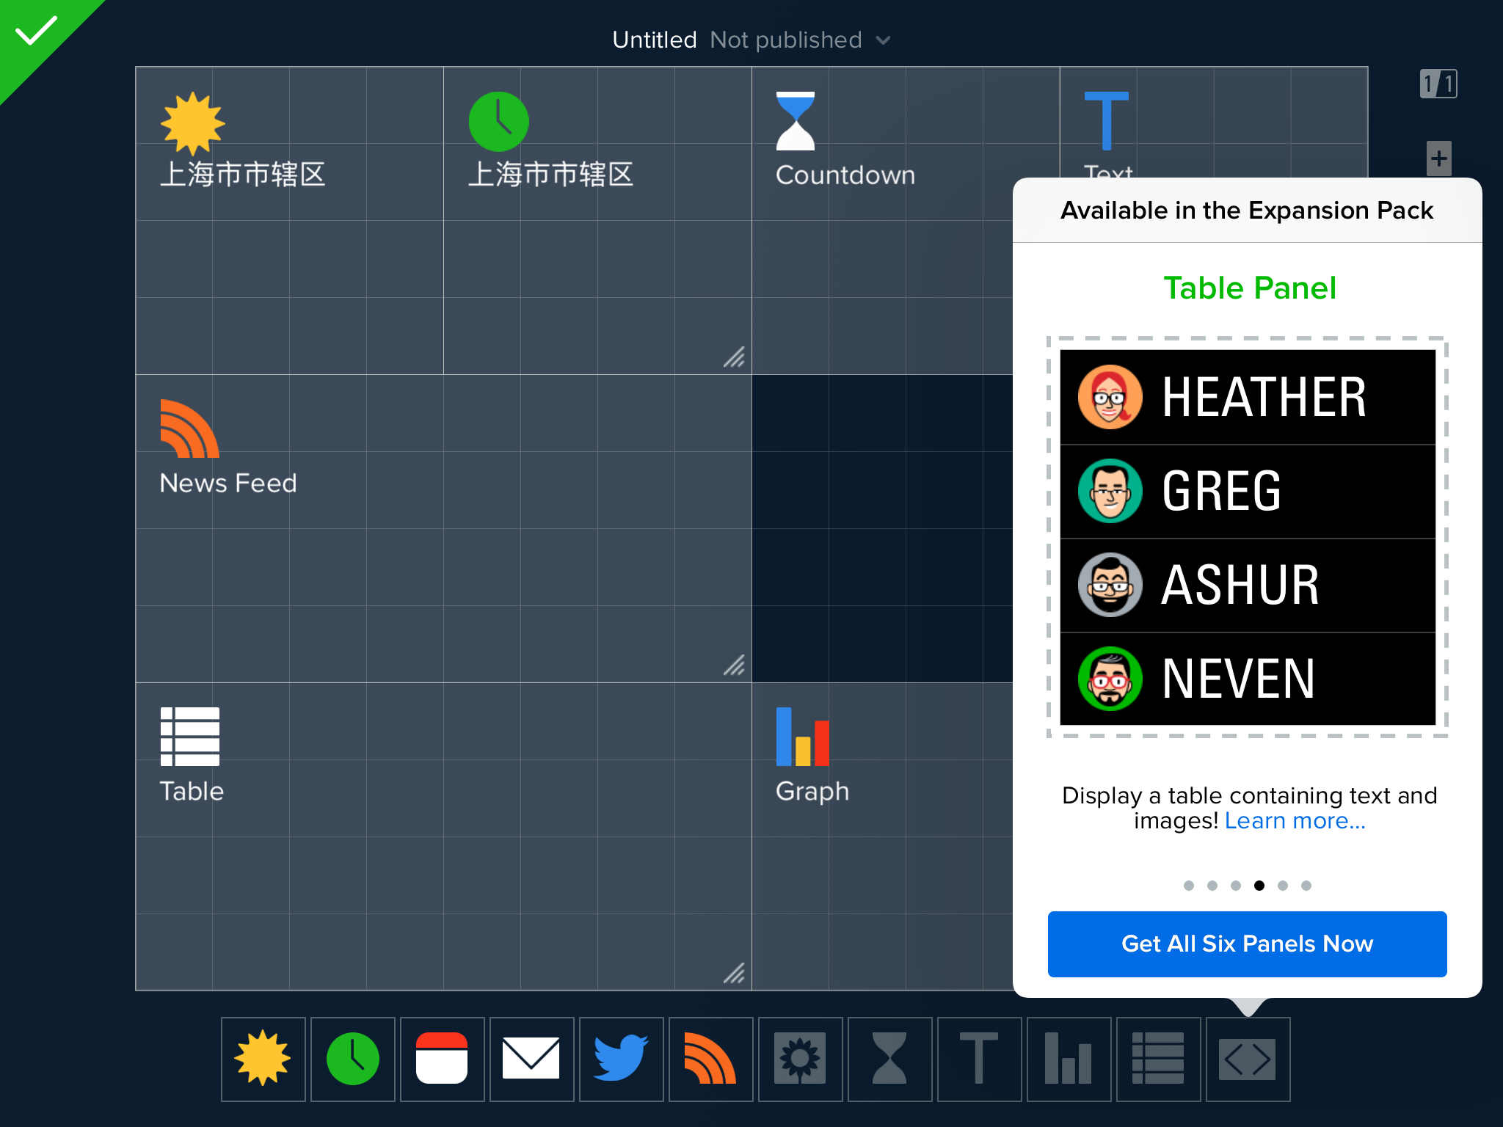The image size is (1503, 1127).
Task: Click the NEVEN row in table preview
Action: pyautogui.click(x=1248, y=679)
